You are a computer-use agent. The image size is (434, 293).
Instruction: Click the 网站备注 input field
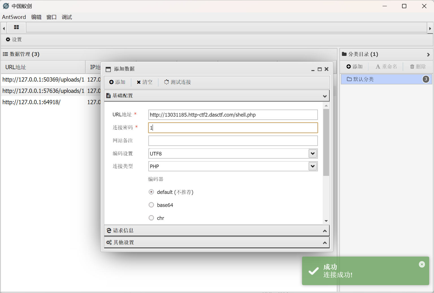click(233, 141)
